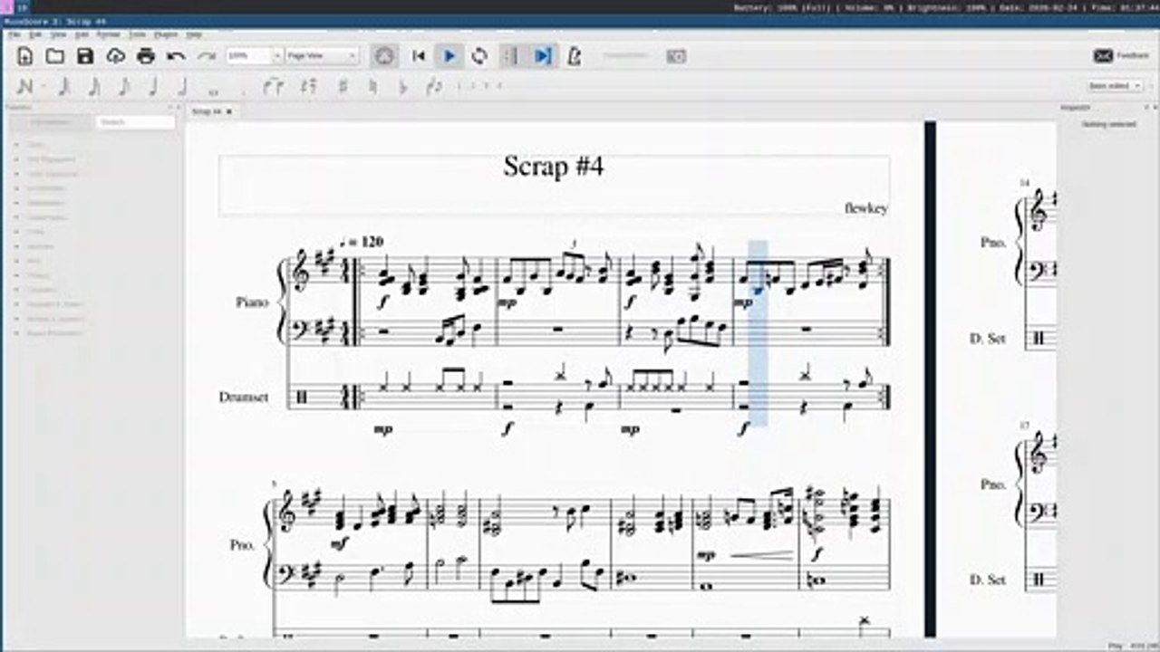
Task: Select the 32nd note duration
Action: tap(64, 87)
